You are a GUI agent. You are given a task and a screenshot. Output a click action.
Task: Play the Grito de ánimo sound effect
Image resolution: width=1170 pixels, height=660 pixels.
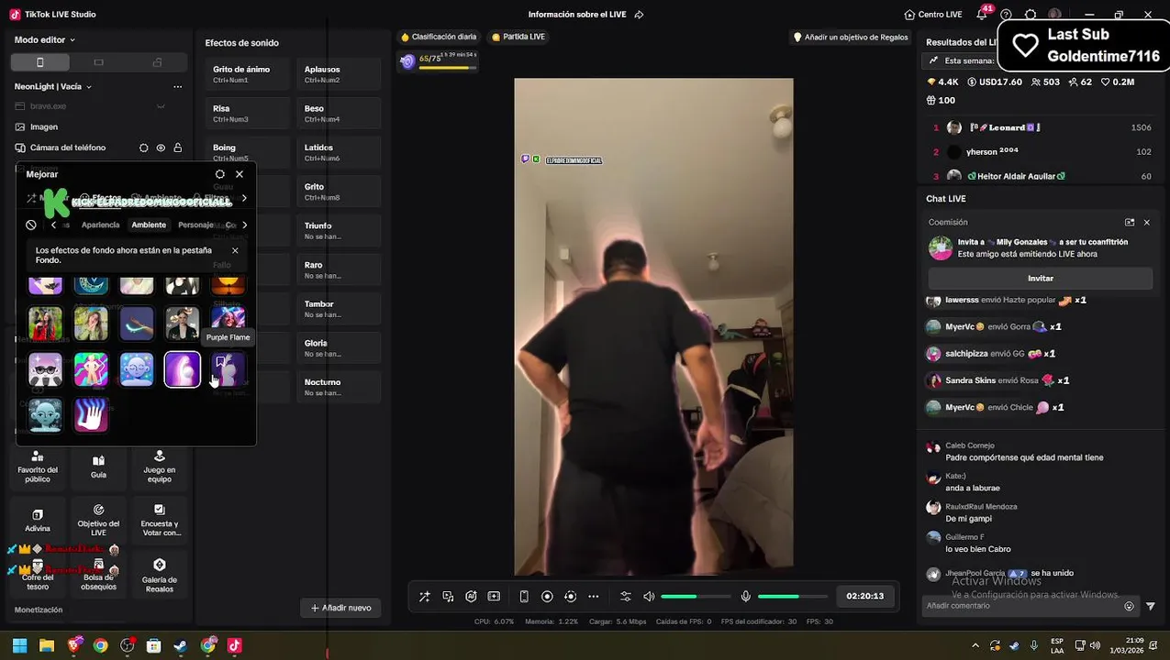coord(247,74)
